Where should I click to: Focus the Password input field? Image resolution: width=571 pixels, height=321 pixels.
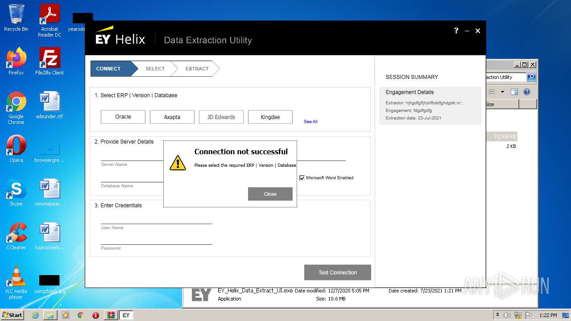click(157, 239)
